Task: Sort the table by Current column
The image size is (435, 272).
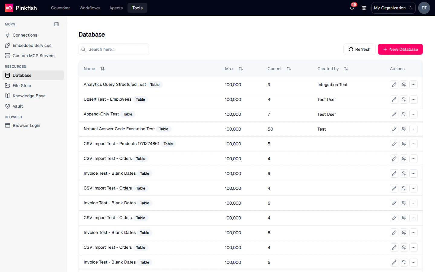Action: 289,69
